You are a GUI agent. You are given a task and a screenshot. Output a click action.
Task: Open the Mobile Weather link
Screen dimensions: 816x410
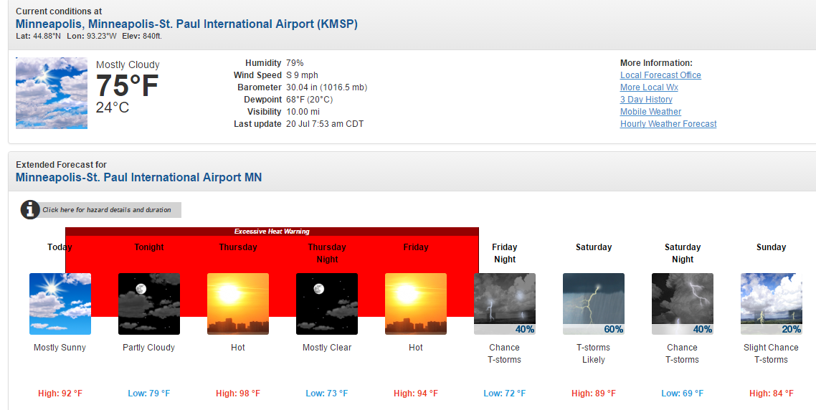point(650,111)
